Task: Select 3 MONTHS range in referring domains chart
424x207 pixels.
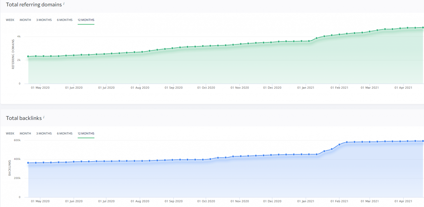Action: point(44,20)
